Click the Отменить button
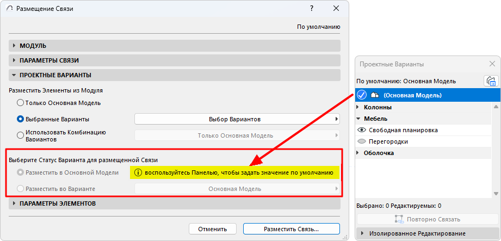This screenshot has height=241, width=501. tap(213, 229)
